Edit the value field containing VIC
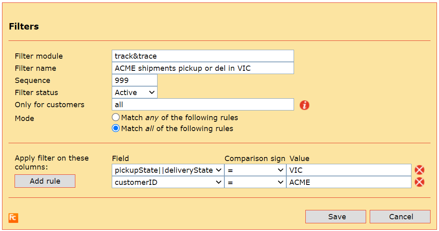 pos(348,170)
